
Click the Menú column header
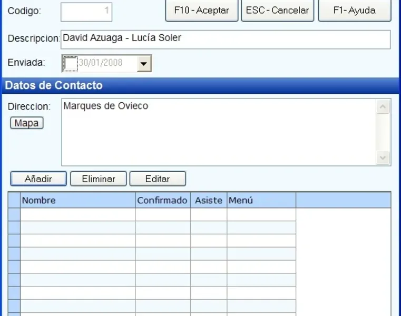pyautogui.click(x=261, y=200)
